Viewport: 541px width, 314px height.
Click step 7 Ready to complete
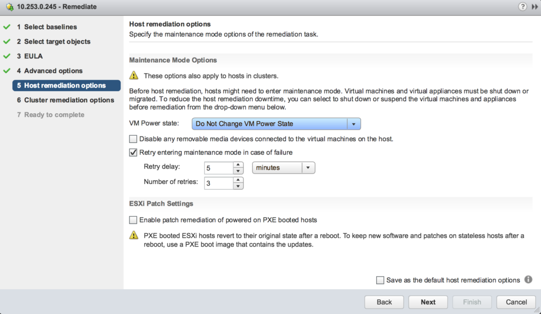tap(51, 115)
